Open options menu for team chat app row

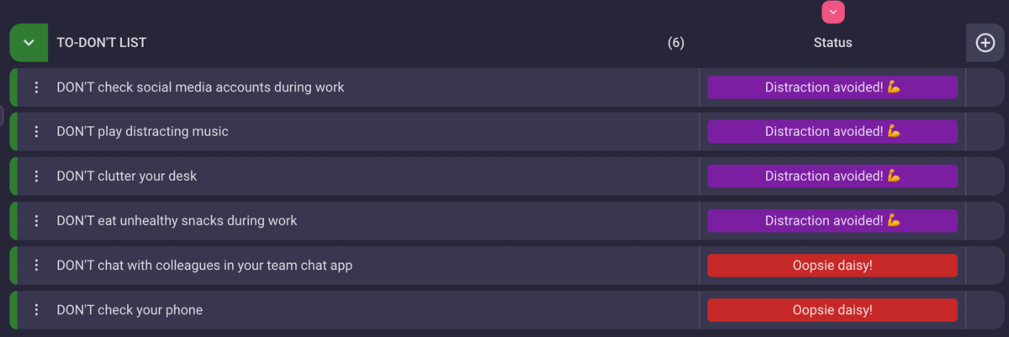(x=36, y=266)
